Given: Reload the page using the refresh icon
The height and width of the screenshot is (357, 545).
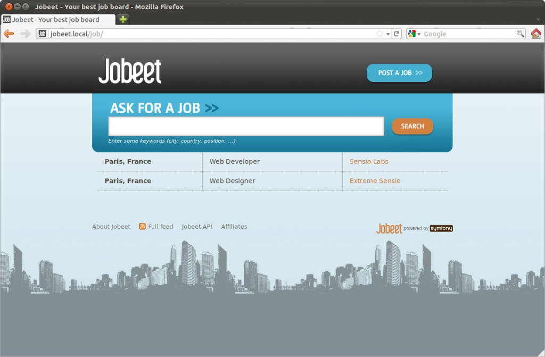Looking at the screenshot, I should coord(396,34).
